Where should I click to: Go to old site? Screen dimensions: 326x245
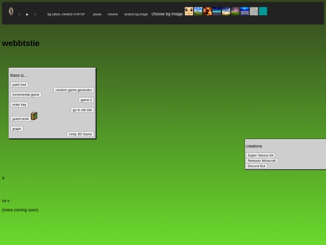click(x=82, y=110)
